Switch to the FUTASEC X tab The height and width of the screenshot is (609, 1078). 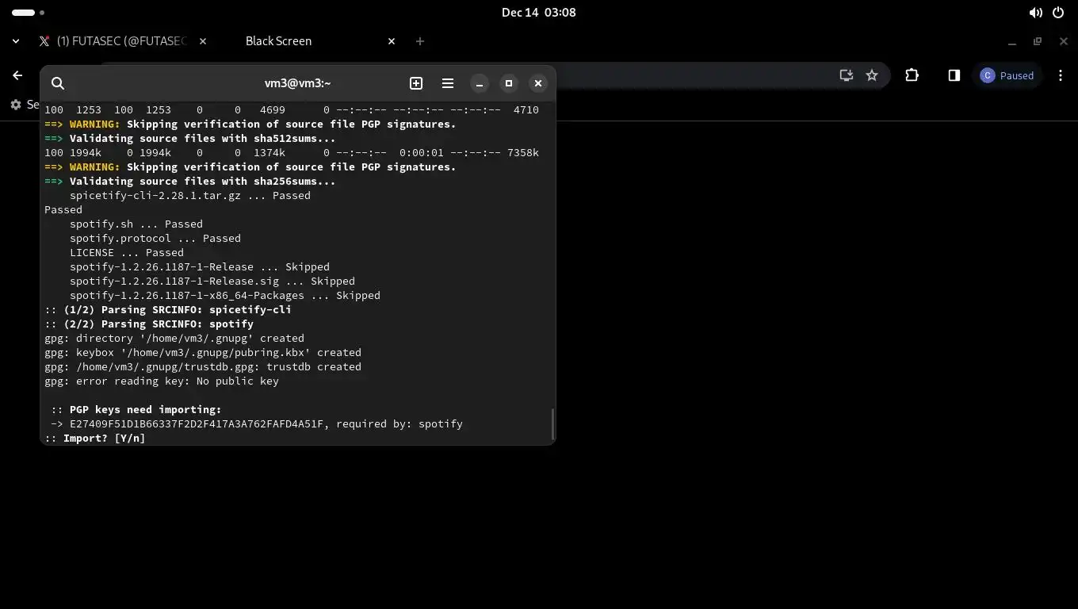tap(113, 41)
